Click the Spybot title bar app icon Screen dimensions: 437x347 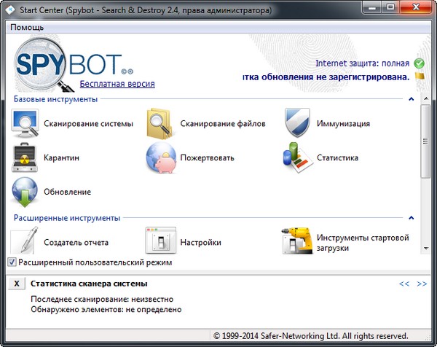click(x=9, y=10)
